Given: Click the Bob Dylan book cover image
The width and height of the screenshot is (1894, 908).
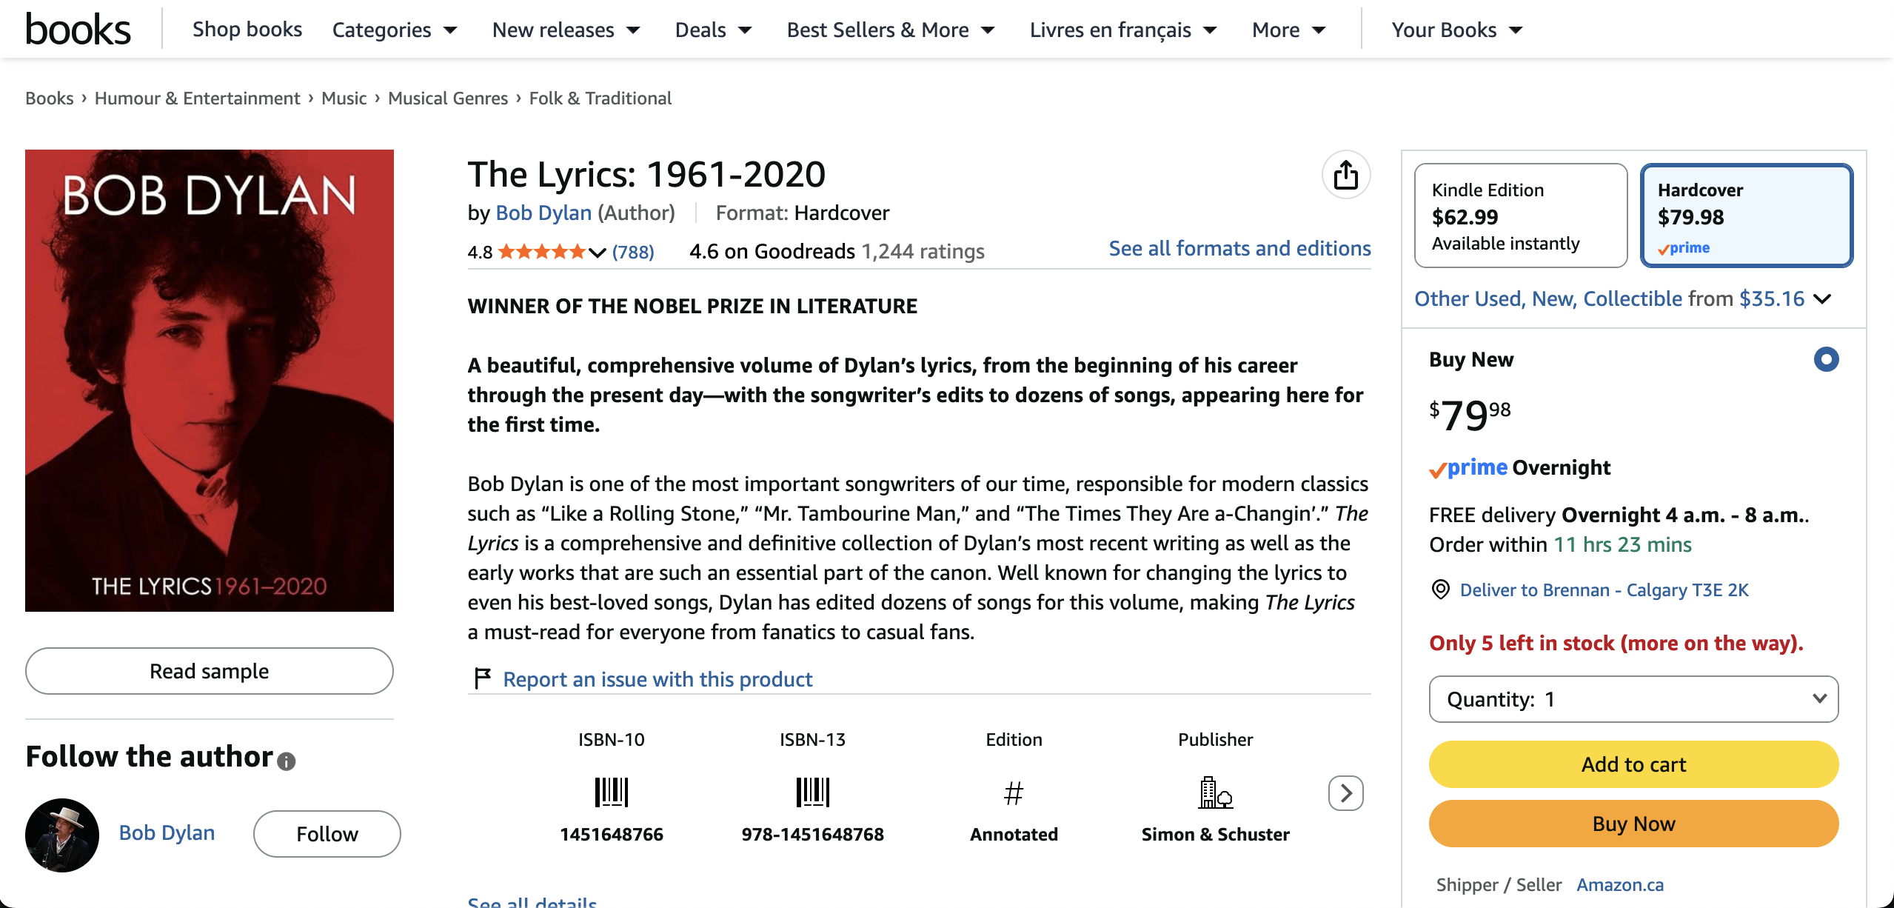Looking at the screenshot, I should coord(210,381).
